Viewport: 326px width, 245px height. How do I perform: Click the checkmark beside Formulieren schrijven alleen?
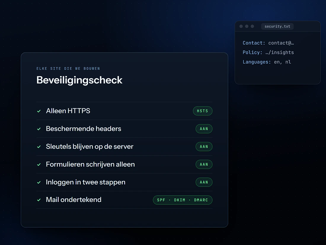point(39,165)
